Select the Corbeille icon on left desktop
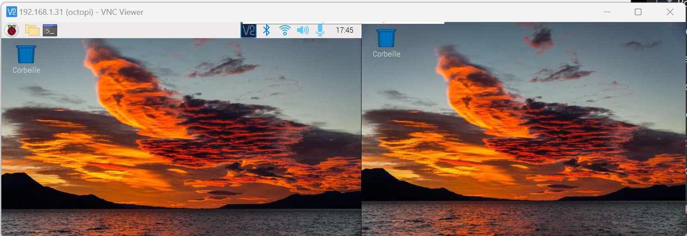Image resolution: width=687 pixels, height=236 pixels. [x=26, y=59]
